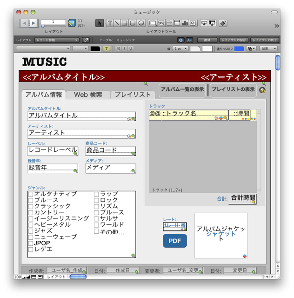Open the arrange objects dropdown
Viewport: 294px width, 298px height.
point(251,48)
